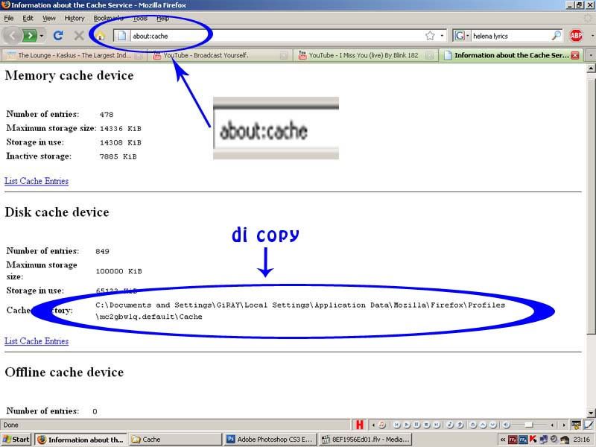Click the 14336 KiB maximum storage value

[121, 128]
